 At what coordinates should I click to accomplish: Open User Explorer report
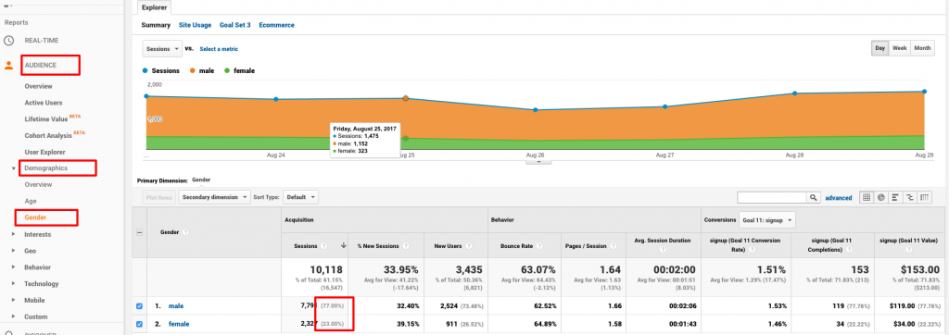point(44,152)
